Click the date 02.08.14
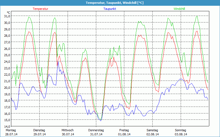The image size is (220, 137). click(153, 134)
